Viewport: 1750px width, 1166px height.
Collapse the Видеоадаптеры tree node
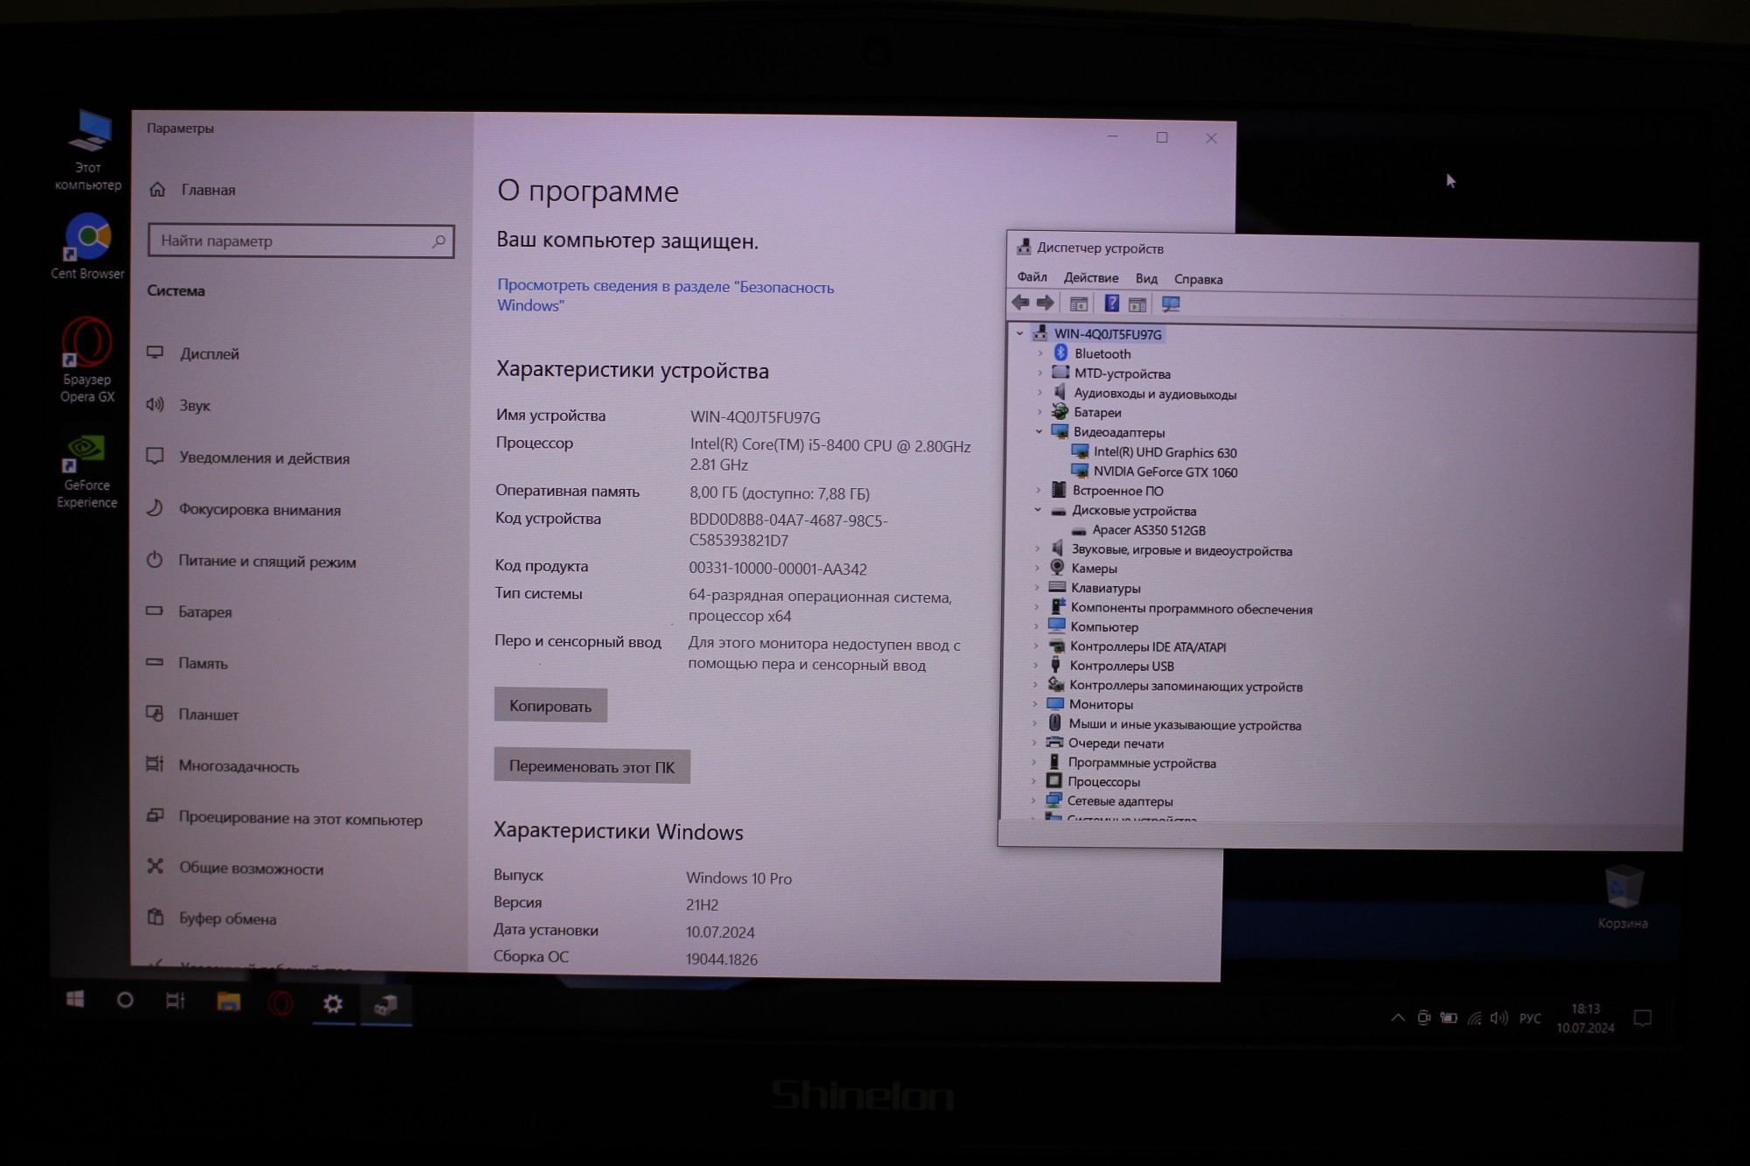[1039, 431]
